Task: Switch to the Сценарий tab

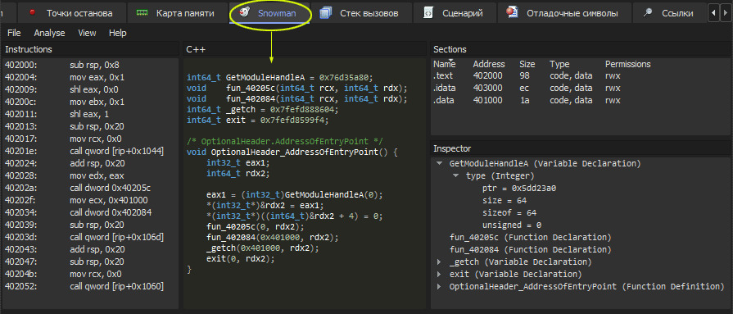Action: coord(455,13)
